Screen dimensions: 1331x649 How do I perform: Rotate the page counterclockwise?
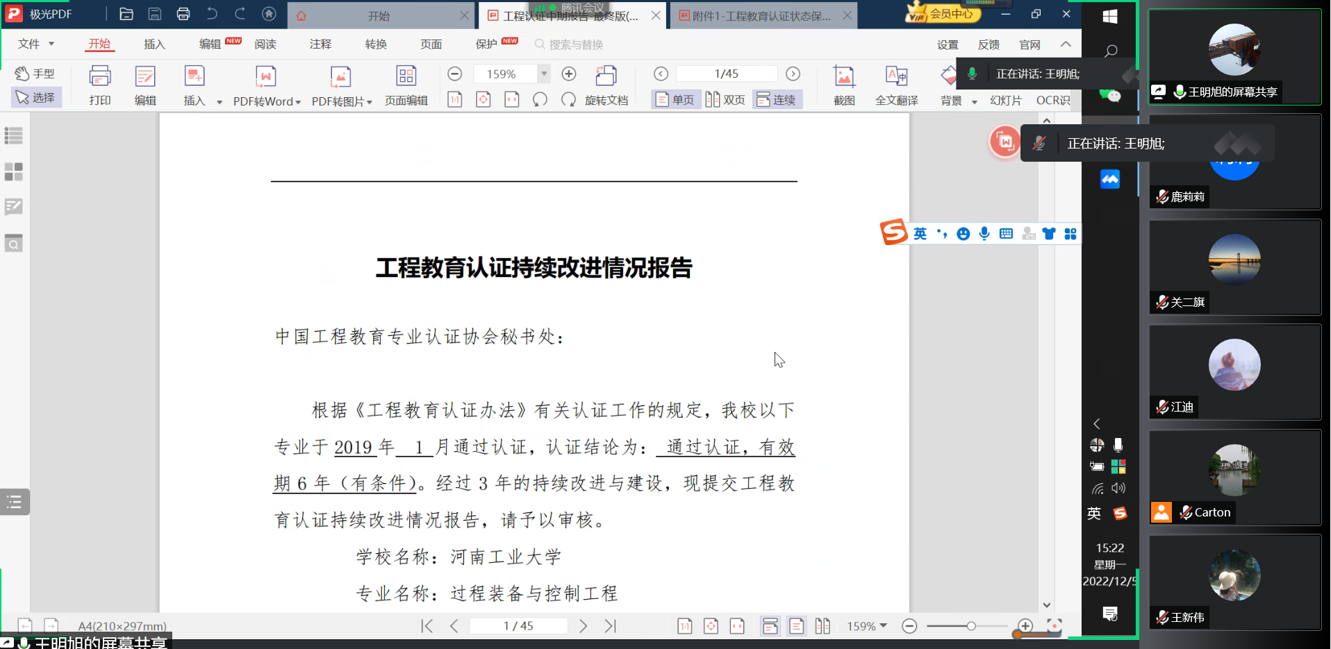click(540, 100)
